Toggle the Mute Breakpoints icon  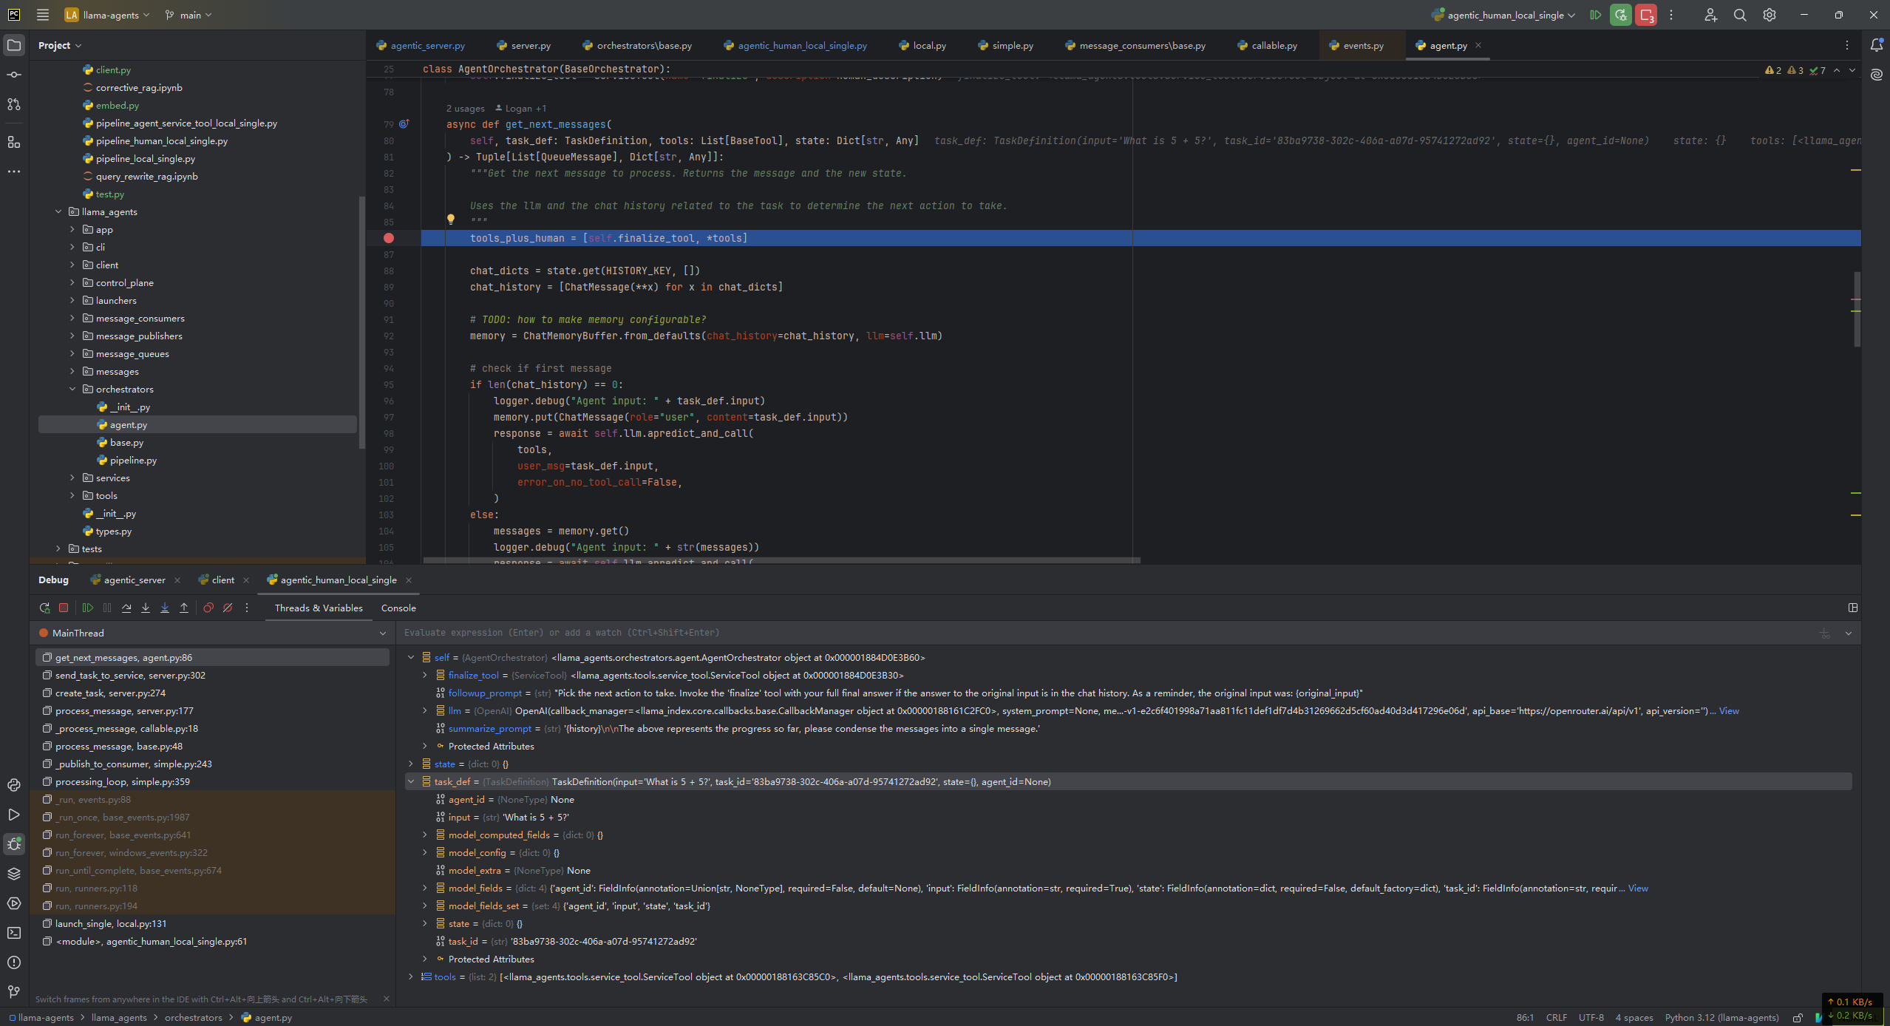click(228, 608)
